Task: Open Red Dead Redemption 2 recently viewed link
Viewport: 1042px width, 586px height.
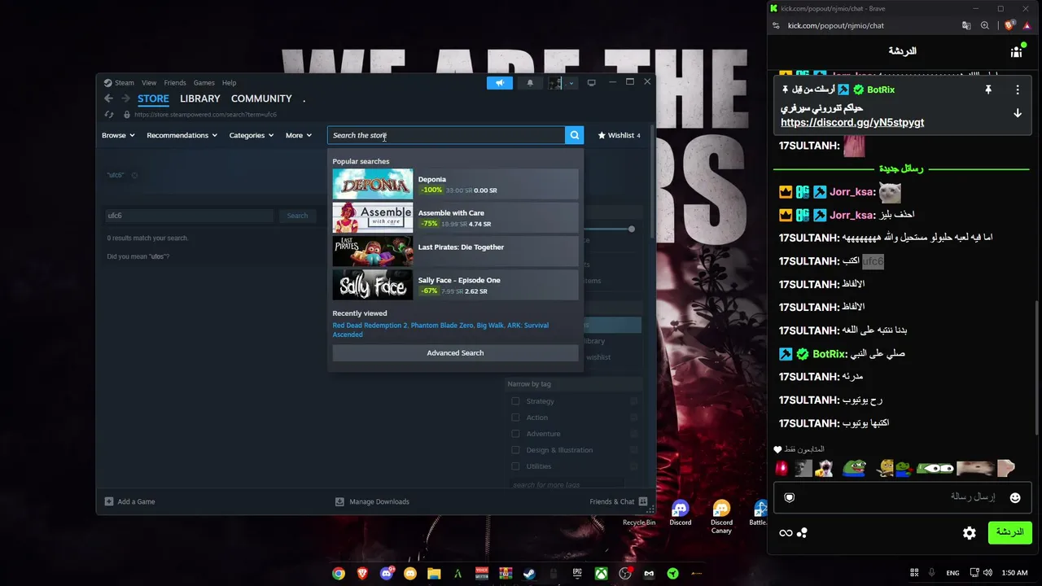Action: (370, 326)
